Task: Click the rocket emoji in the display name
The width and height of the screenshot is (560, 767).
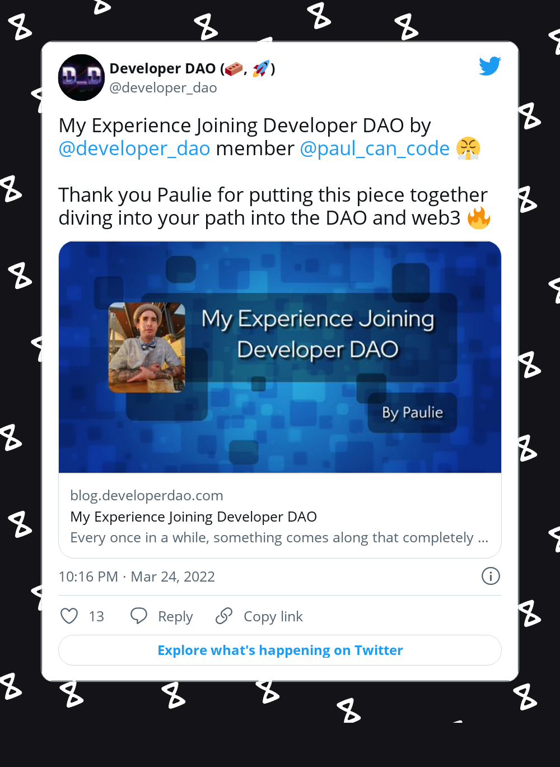Action: (x=261, y=68)
